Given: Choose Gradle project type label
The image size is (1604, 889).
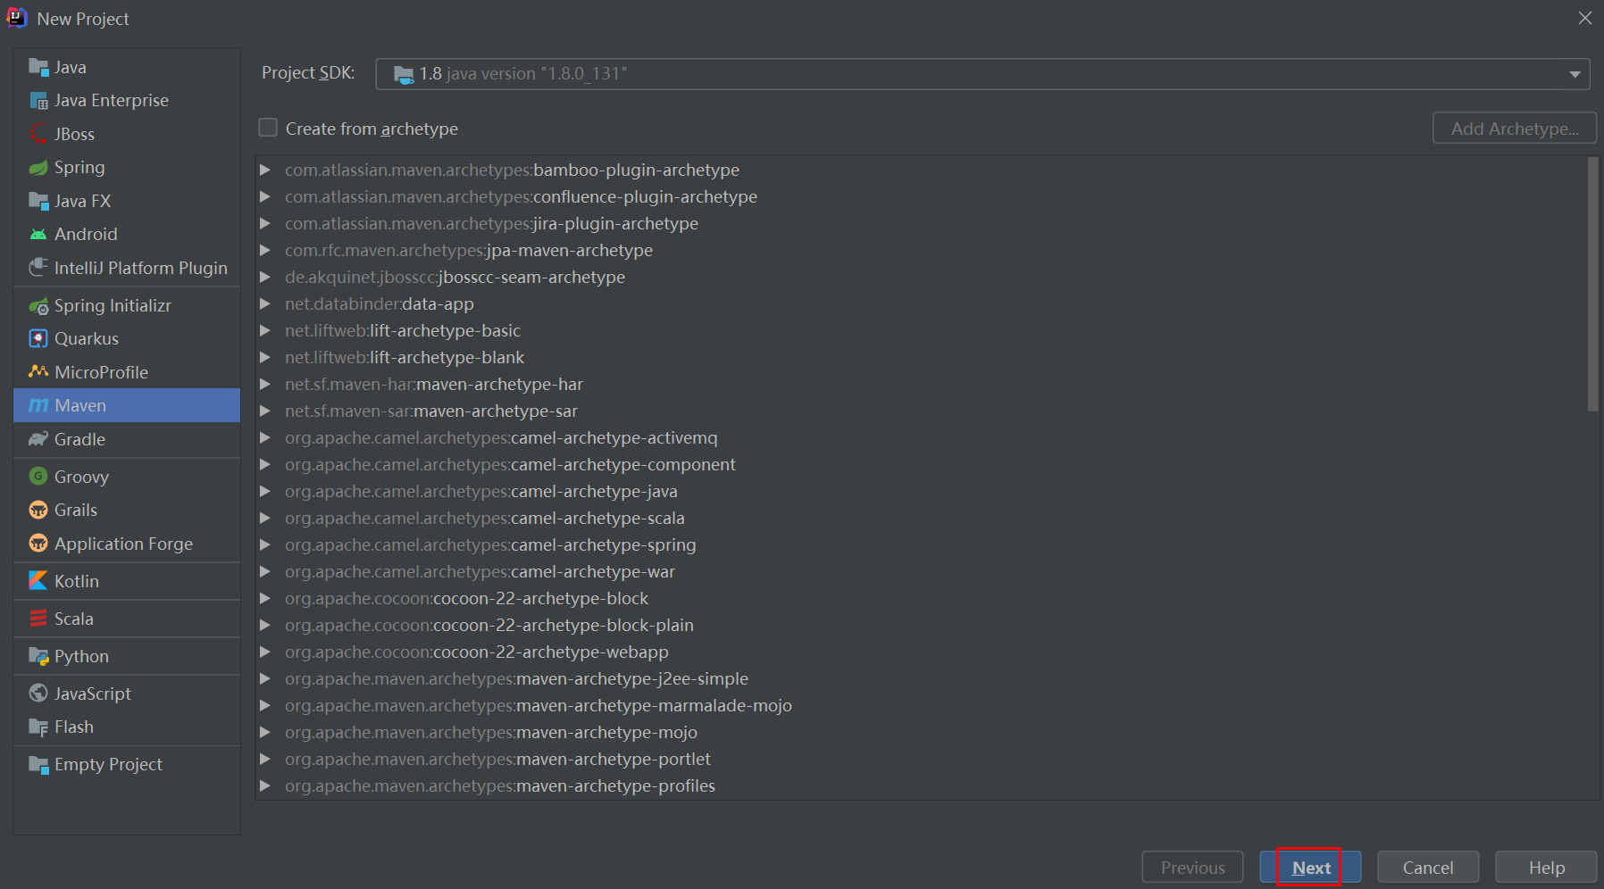Looking at the screenshot, I should pos(79,439).
